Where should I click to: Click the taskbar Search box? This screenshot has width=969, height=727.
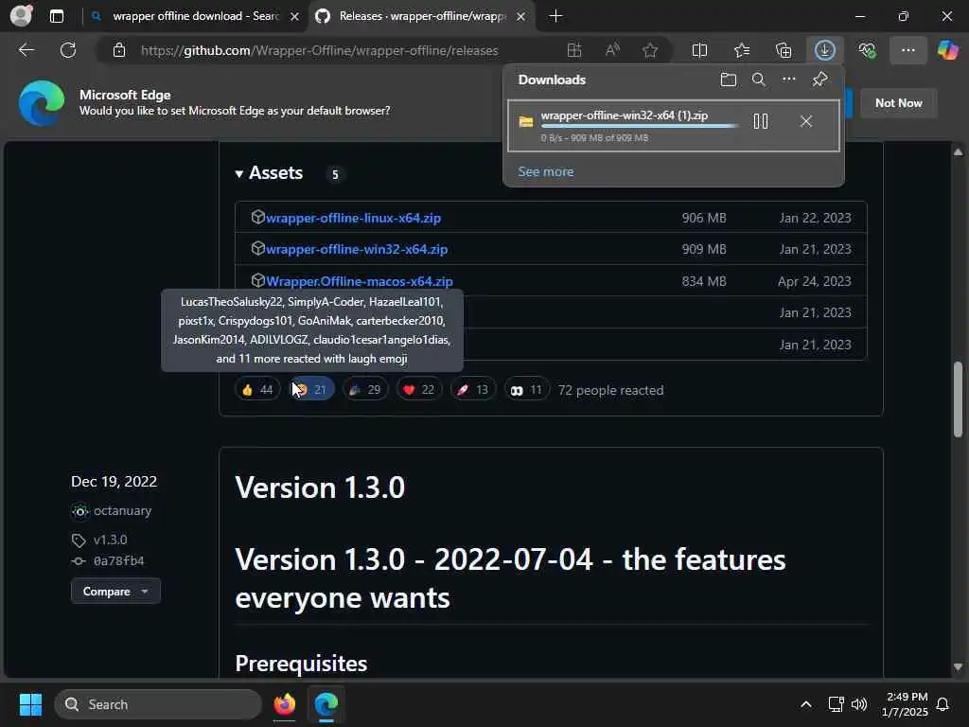point(158,704)
